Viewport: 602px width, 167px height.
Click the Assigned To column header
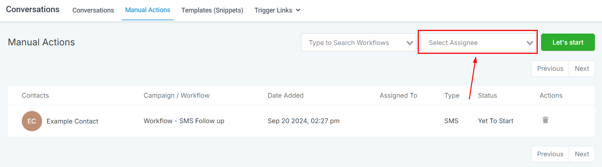[398, 95]
